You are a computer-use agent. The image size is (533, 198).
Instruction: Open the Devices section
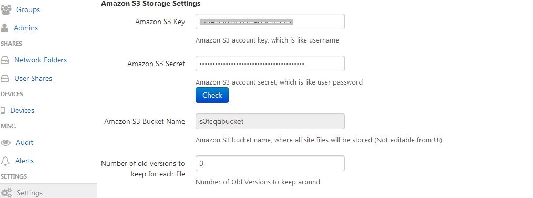click(x=22, y=110)
